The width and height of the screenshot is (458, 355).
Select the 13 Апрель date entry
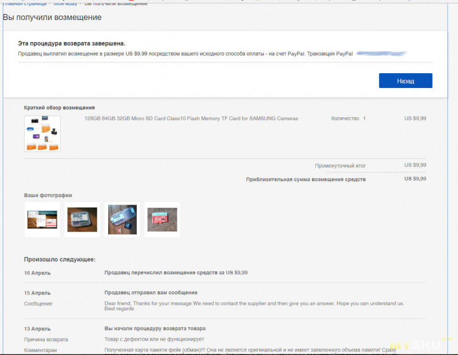37,329
